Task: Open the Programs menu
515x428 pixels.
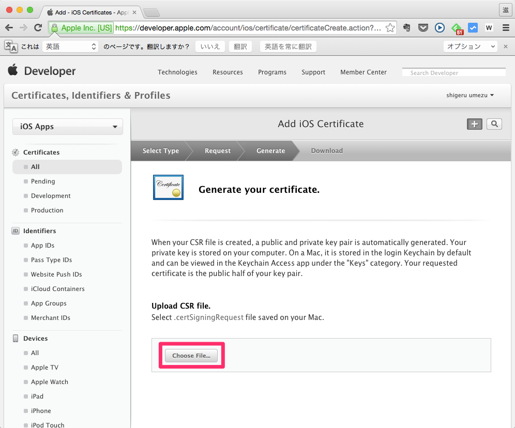Action: 272,72
